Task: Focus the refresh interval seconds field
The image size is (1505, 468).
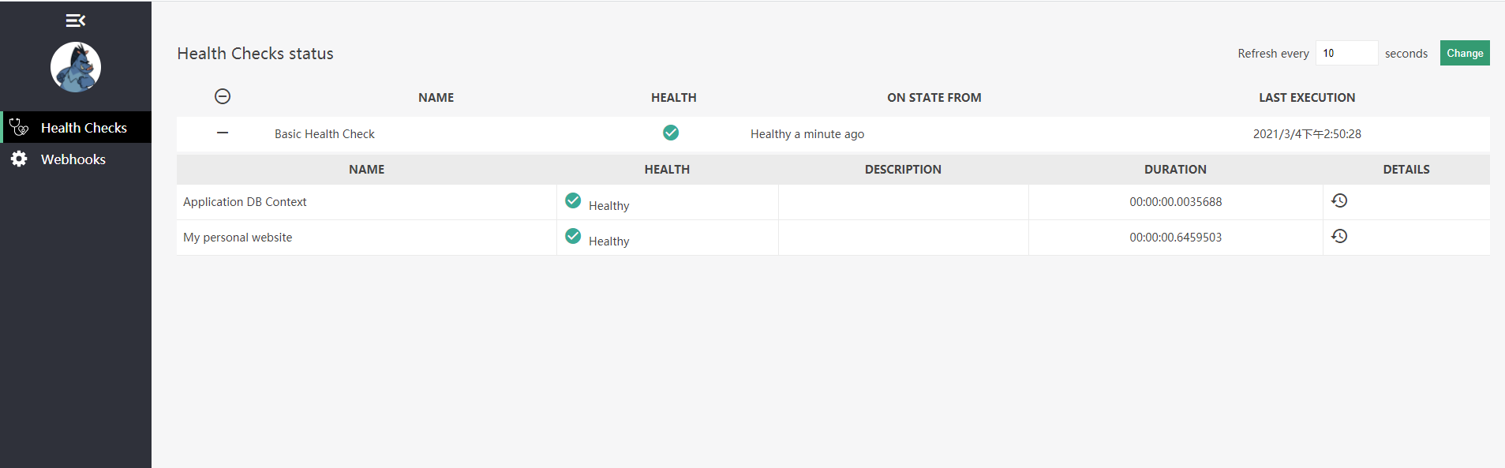Action: pyautogui.click(x=1346, y=53)
